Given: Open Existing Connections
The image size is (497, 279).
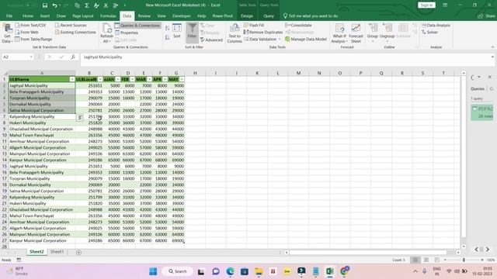Looking at the screenshot, I should [75, 32].
